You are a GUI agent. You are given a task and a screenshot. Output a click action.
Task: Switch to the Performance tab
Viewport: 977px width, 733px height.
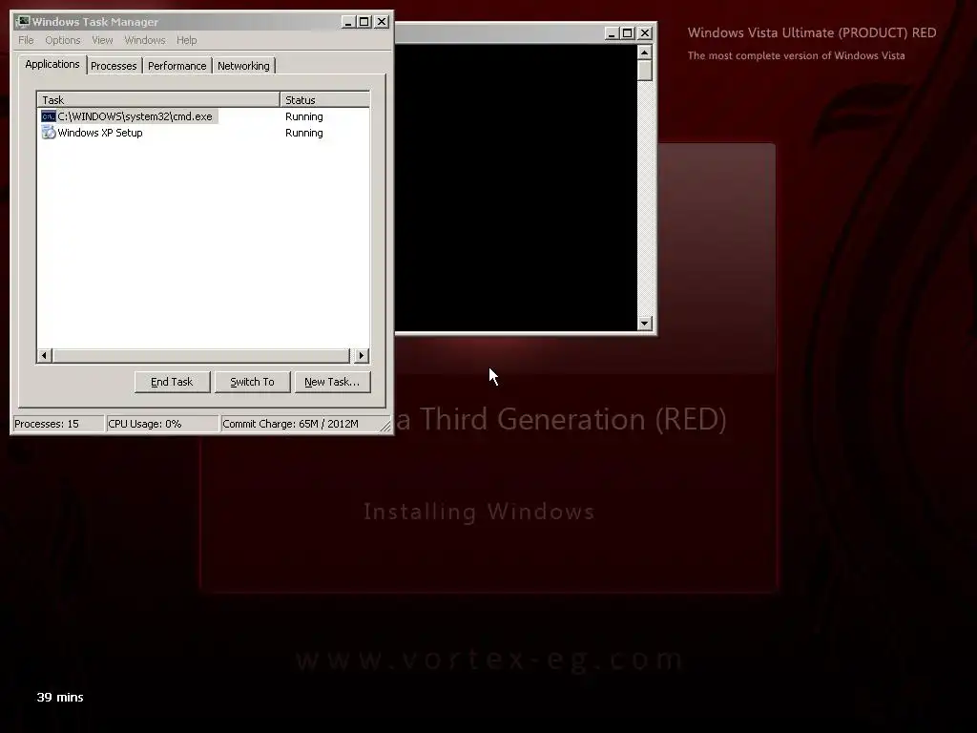click(x=177, y=66)
